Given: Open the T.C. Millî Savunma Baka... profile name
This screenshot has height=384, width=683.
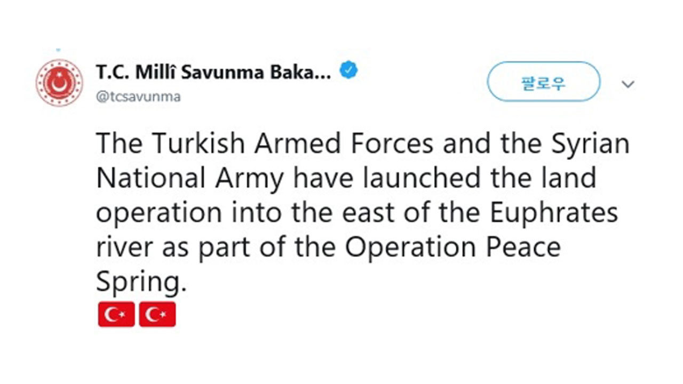Looking at the screenshot, I should click(213, 71).
